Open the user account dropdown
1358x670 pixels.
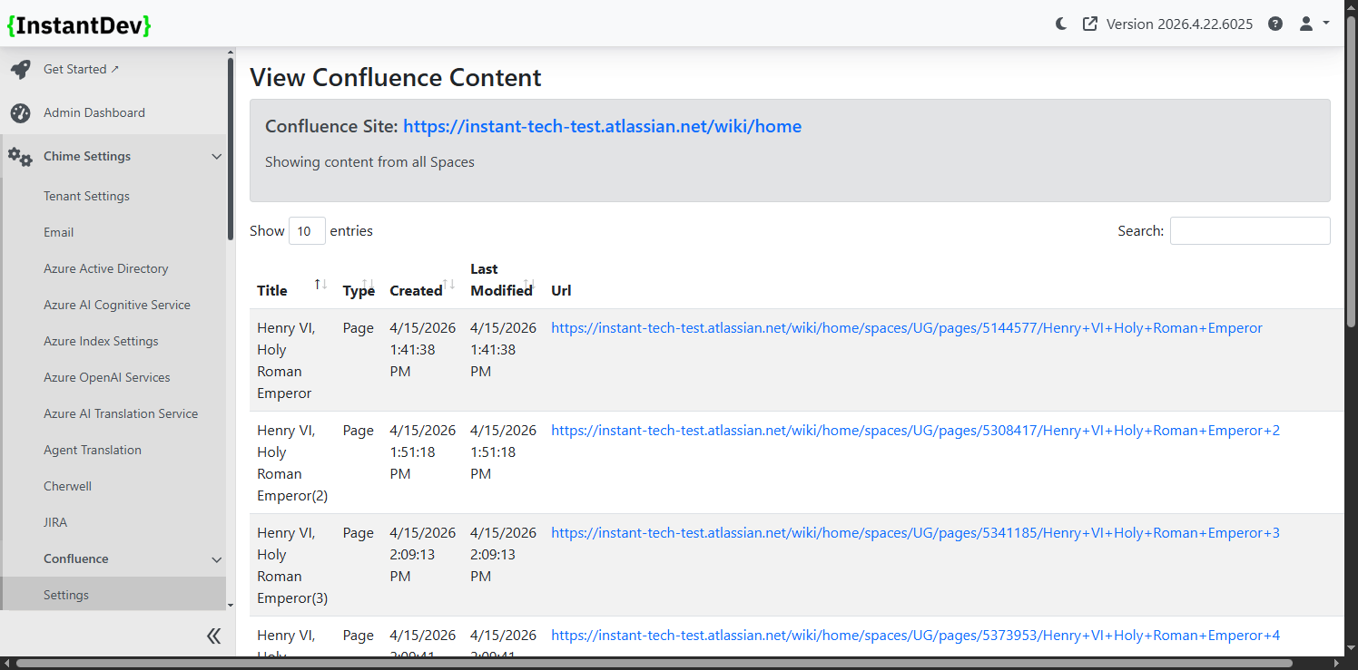coord(1314,24)
